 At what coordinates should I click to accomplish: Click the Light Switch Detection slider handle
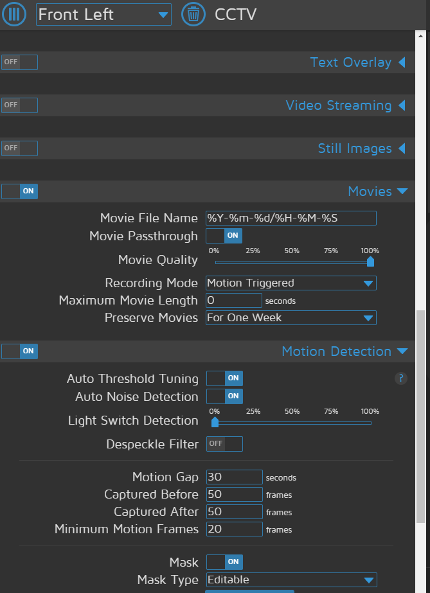point(215,422)
